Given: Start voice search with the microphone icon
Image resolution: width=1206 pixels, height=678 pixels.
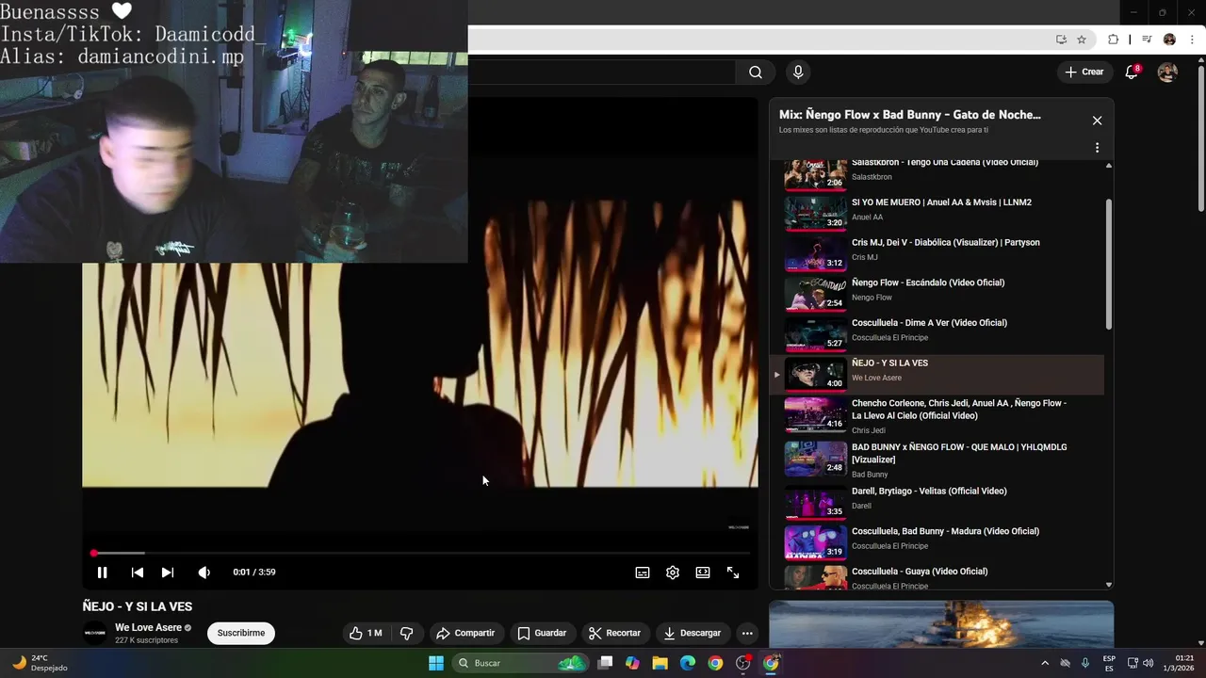Looking at the screenshot, I should [798, 73].
